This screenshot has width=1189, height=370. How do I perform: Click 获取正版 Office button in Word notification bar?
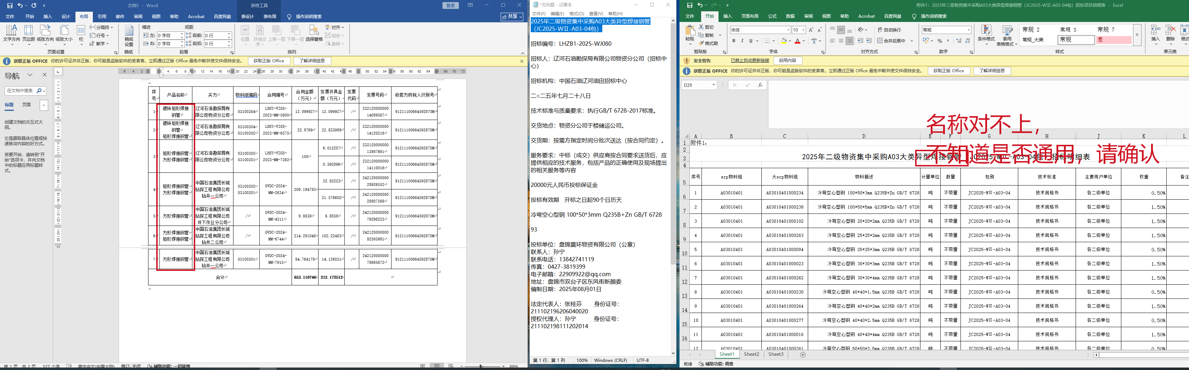(x=269, y=61)
